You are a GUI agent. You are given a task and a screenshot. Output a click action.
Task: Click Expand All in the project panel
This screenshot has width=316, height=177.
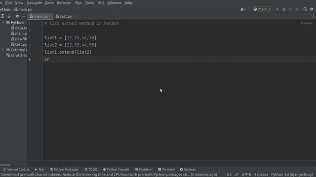[2, 16]
